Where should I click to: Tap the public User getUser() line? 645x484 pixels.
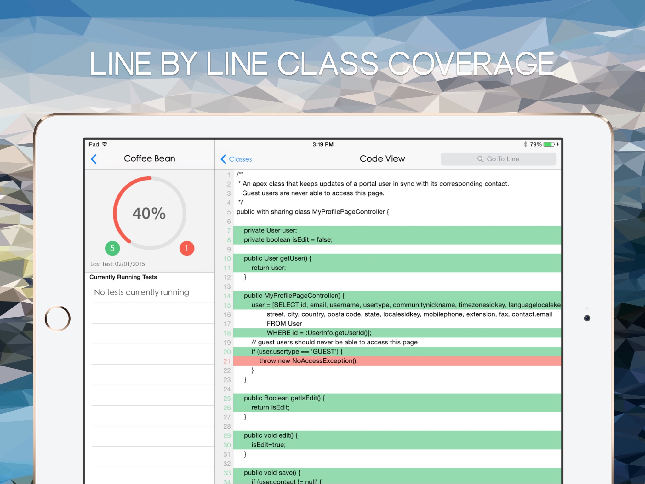(x=277, y=258)
